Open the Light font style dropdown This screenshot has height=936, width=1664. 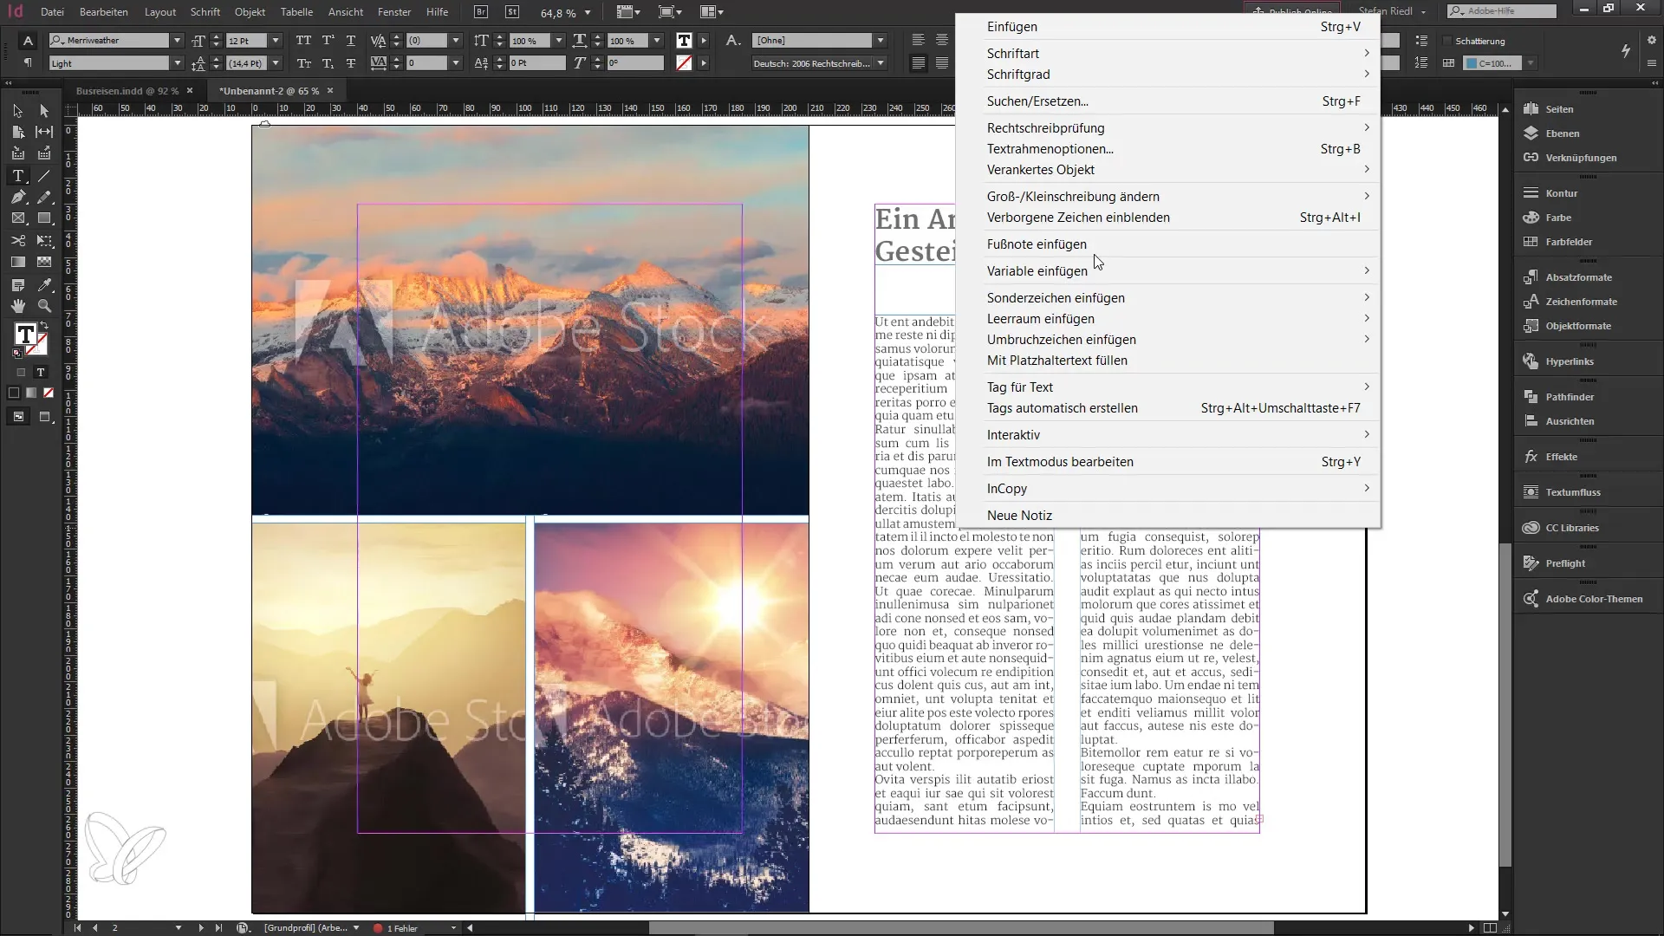[177, 63]
